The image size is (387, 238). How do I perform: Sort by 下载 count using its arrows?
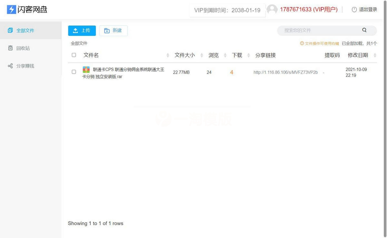248,55
